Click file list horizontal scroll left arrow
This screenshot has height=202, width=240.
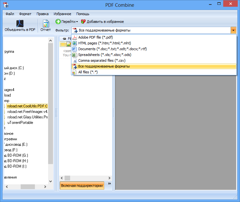point(62,178)
